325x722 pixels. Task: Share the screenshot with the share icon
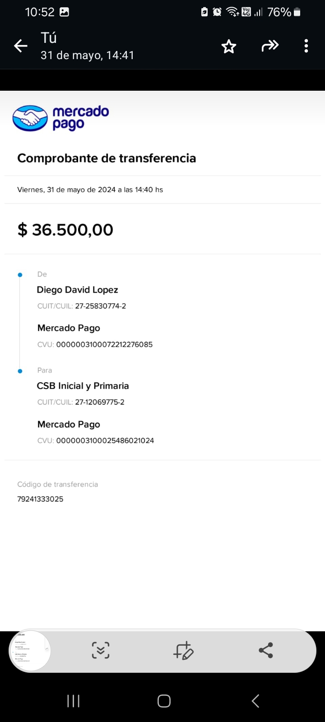[266, 650]
